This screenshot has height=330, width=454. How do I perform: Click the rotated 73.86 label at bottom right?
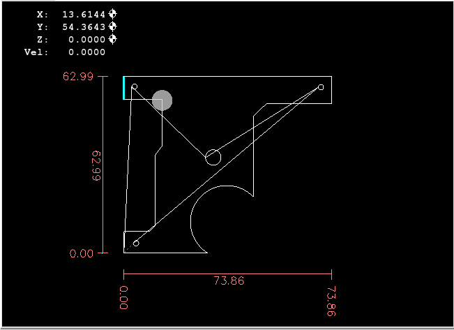tap(331, 301)
